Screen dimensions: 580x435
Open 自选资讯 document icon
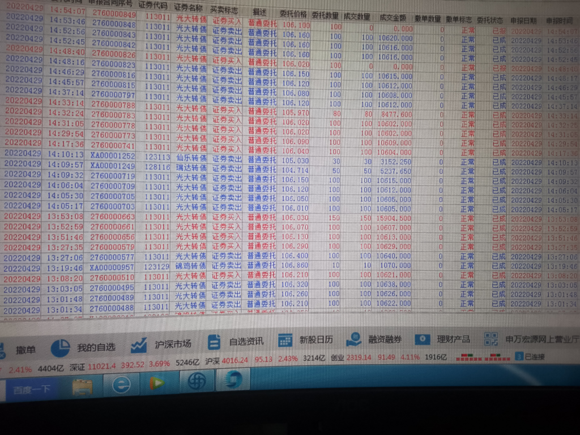214,342
